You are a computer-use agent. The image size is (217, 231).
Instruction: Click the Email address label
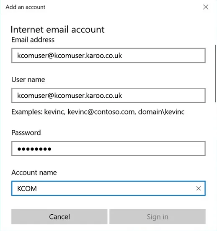click(33, 40)
